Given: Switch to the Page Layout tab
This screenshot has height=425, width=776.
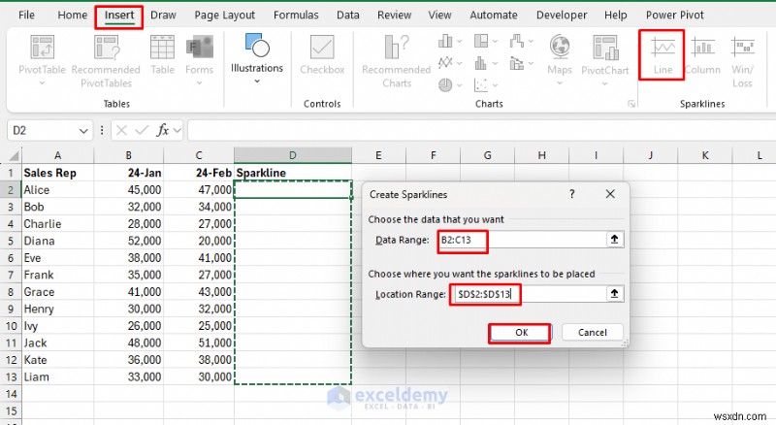Looking at the screenshot, I should [225, 15].
